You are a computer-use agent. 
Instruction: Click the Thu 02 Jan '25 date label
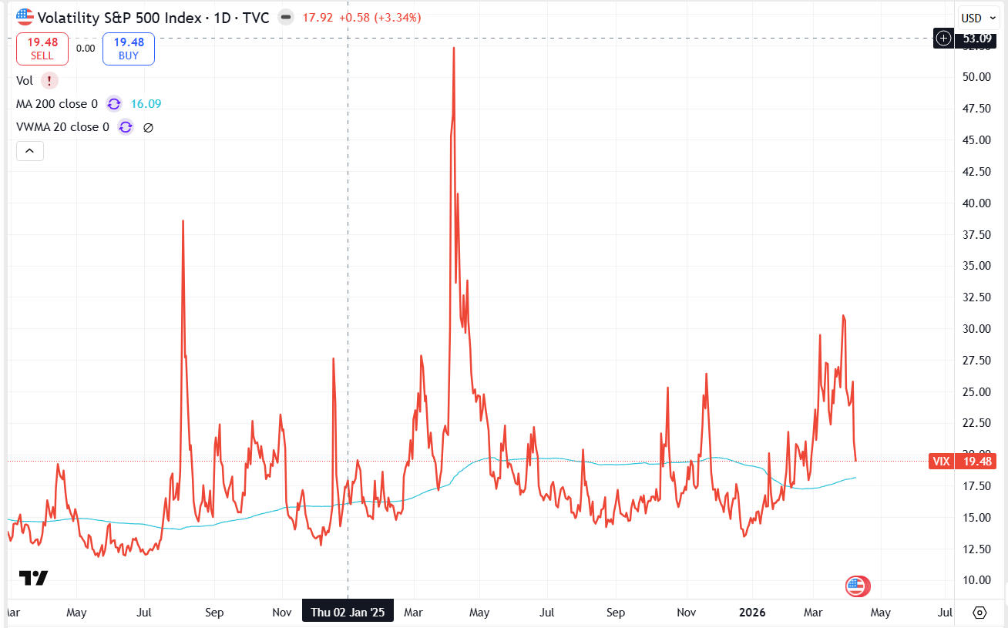tap(348, 613)
